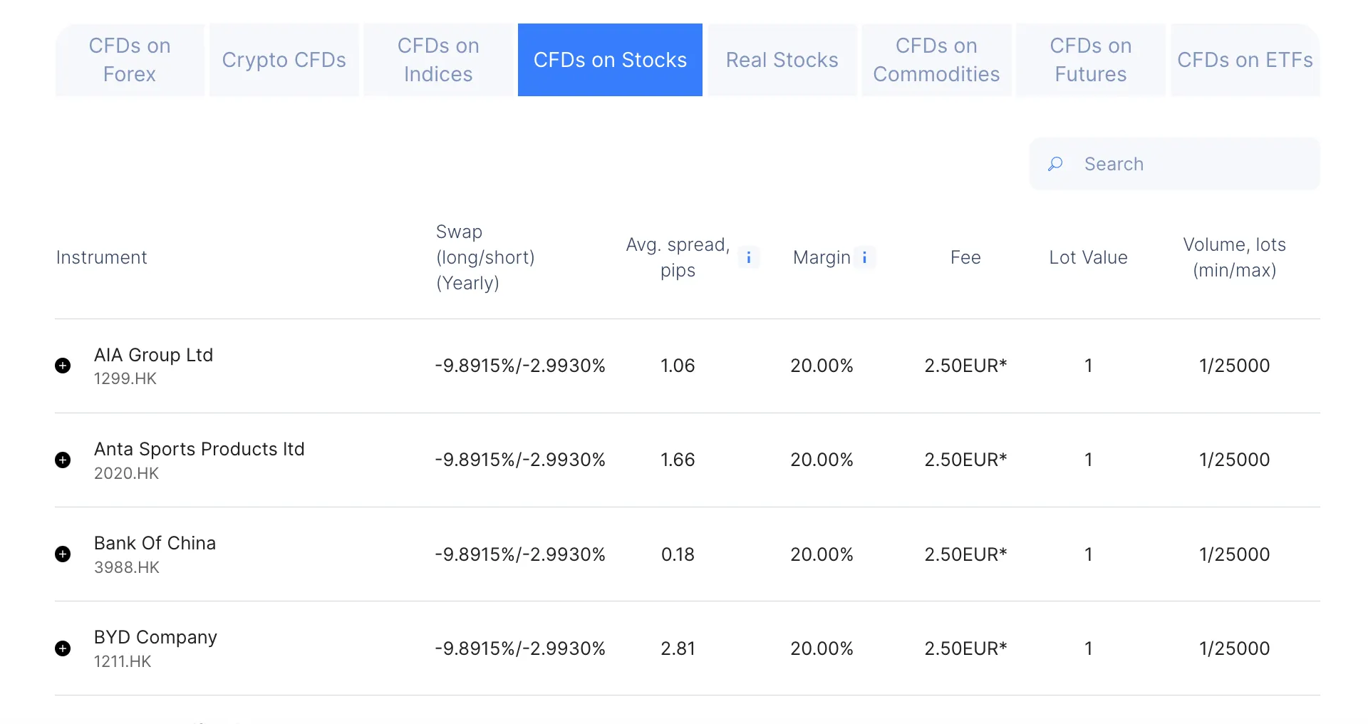
Task: Click the Margin info icon
Action: point(864,257)
